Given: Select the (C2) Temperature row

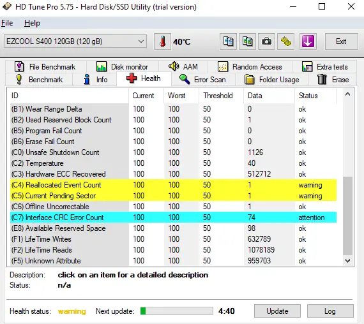Looking at the screenshot, I should point(174,163).
